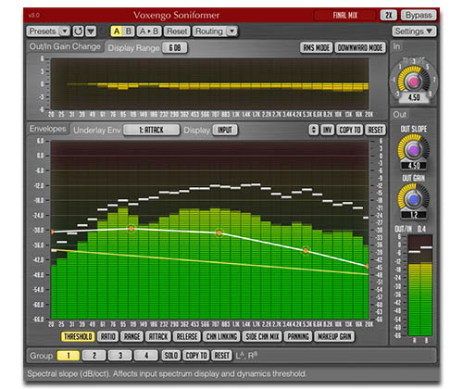Select the MAKEUP GAIN envelope tab
463x389 pixels.
[334, 336]
